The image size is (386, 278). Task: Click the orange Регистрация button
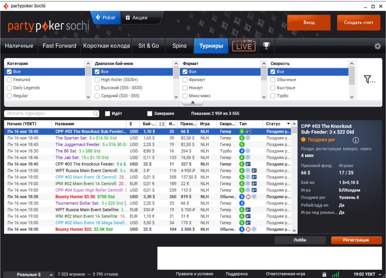pos(356,240)
